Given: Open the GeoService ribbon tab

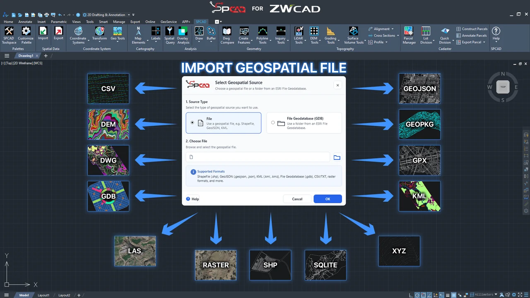Looking at the screenshot, I should (x=169, y=22).
